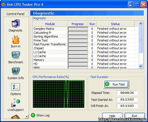Launch the LiveSupport globe icon

[16, 103]
